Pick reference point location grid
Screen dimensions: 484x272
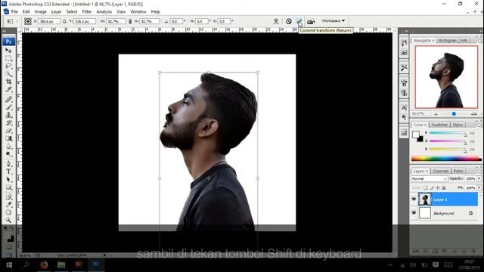click(28, 21)
